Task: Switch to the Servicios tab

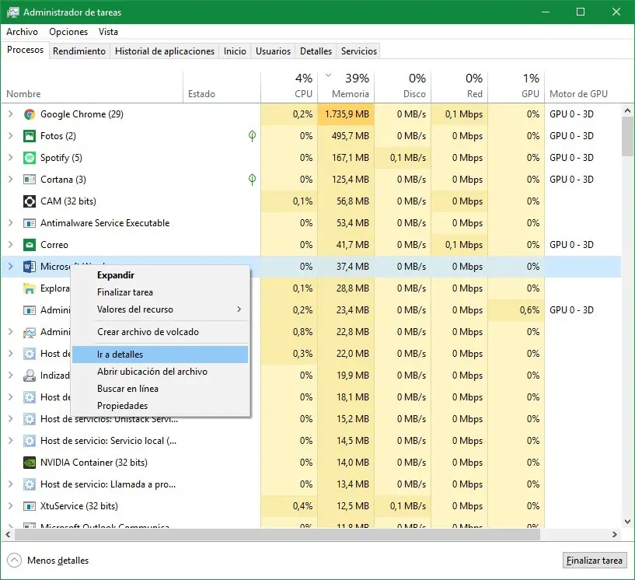Action: (x=359, y=51)
